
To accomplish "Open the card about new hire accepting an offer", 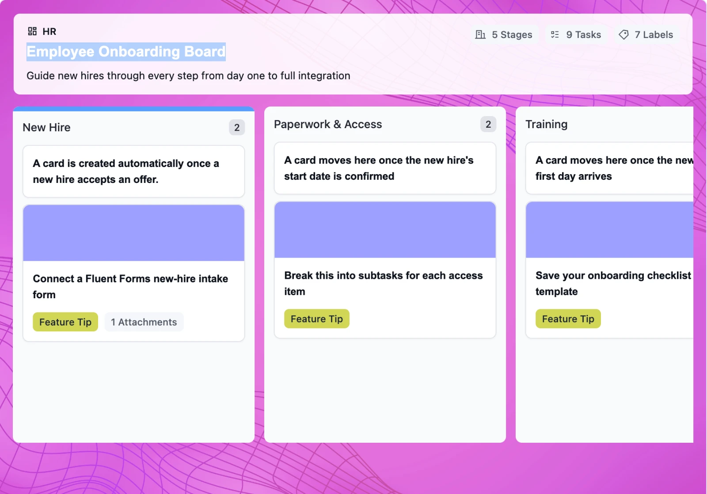I will (x=133, y=171).
